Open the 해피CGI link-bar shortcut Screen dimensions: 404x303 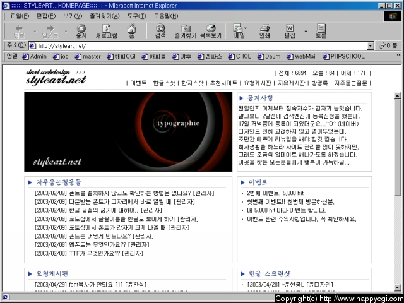[x=121, y=56]
